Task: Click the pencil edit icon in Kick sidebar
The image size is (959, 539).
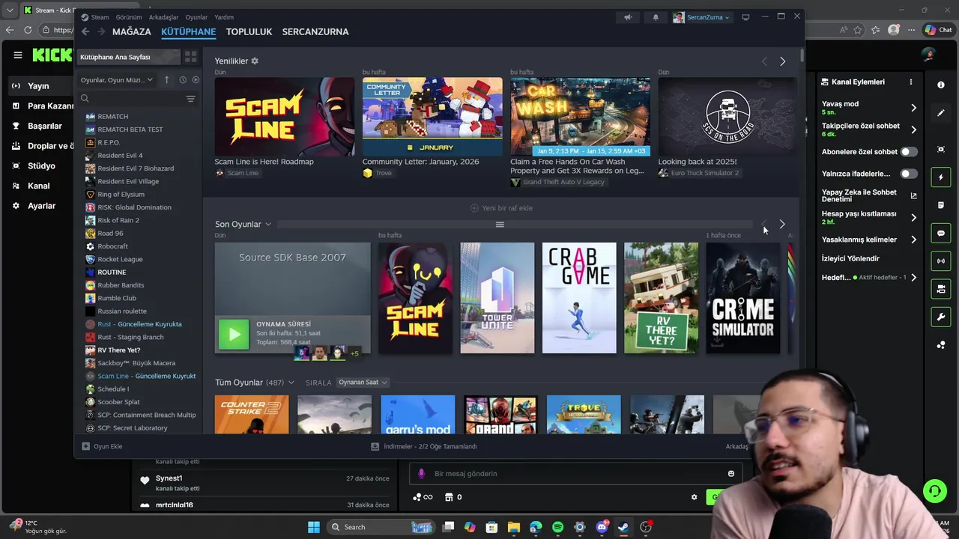Action: click(941, 113)
